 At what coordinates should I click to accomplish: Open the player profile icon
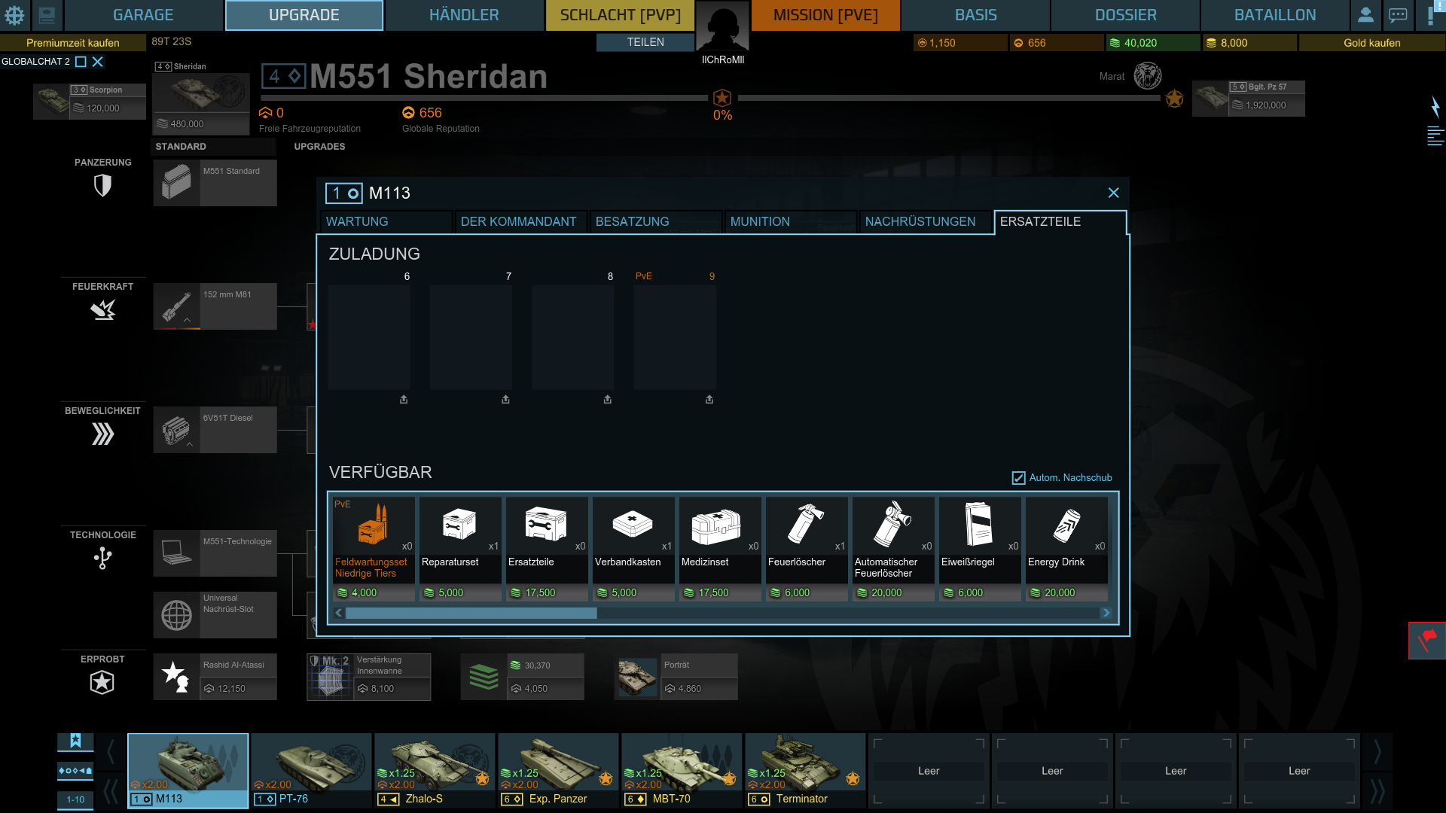[x=1365, y=15]
